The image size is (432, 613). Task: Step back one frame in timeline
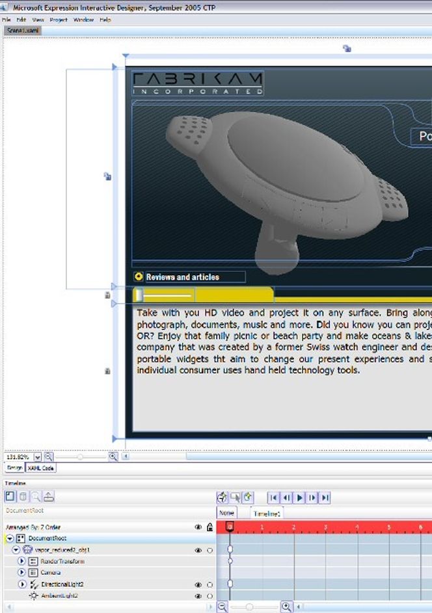point(286,498)
